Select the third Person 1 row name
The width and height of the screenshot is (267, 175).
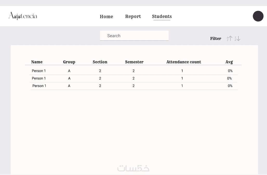tap(39, 86)
